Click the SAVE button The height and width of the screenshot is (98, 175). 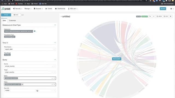coord(16,15)
